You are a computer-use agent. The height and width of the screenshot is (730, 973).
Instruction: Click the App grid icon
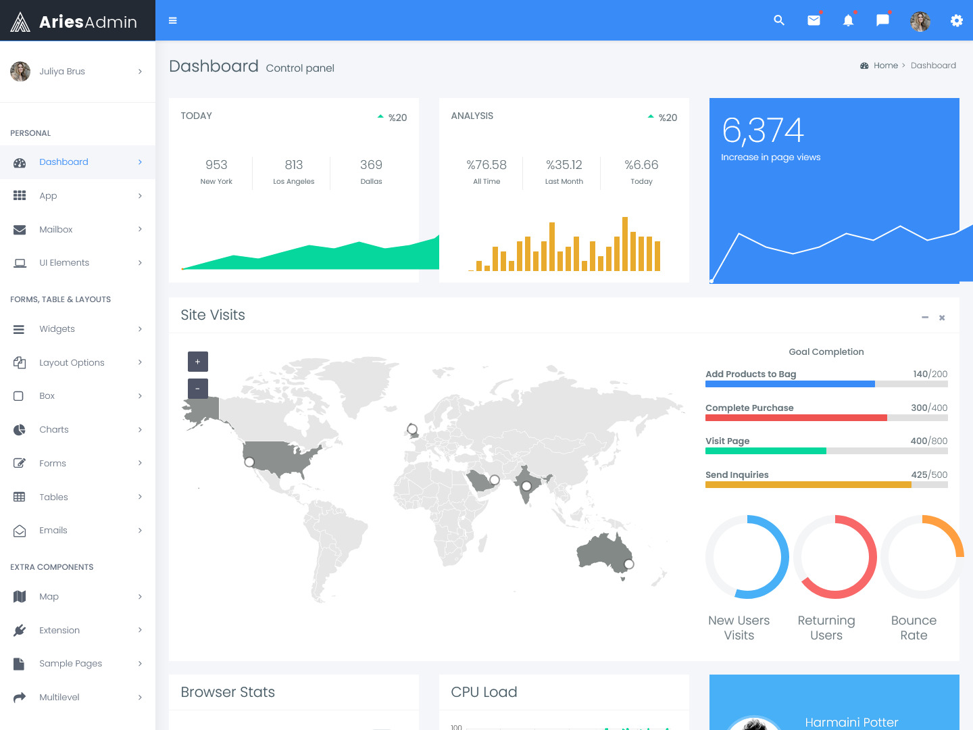point(20,195)
